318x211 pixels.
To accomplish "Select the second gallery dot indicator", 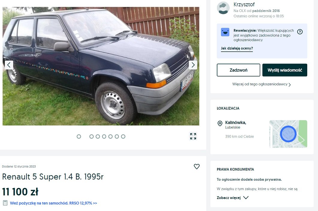I will (91, 137).
